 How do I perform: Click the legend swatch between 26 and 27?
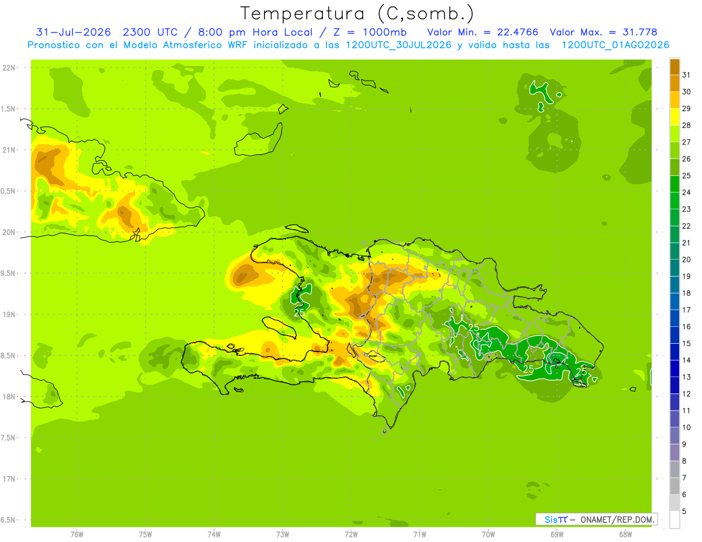[675, 150]
